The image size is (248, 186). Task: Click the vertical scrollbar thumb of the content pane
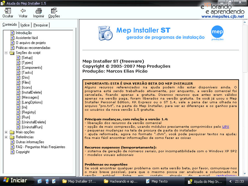point(245,48)
